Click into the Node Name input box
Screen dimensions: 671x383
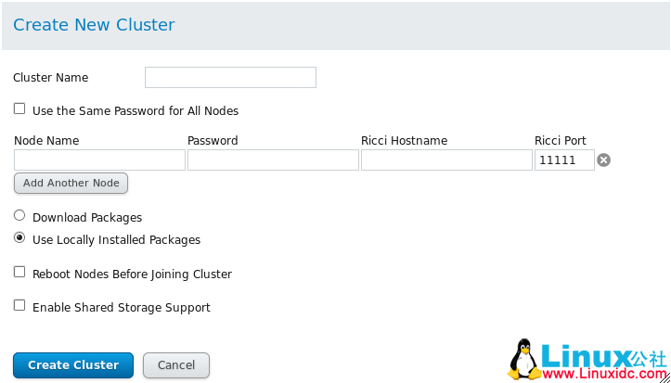(99, 160)
